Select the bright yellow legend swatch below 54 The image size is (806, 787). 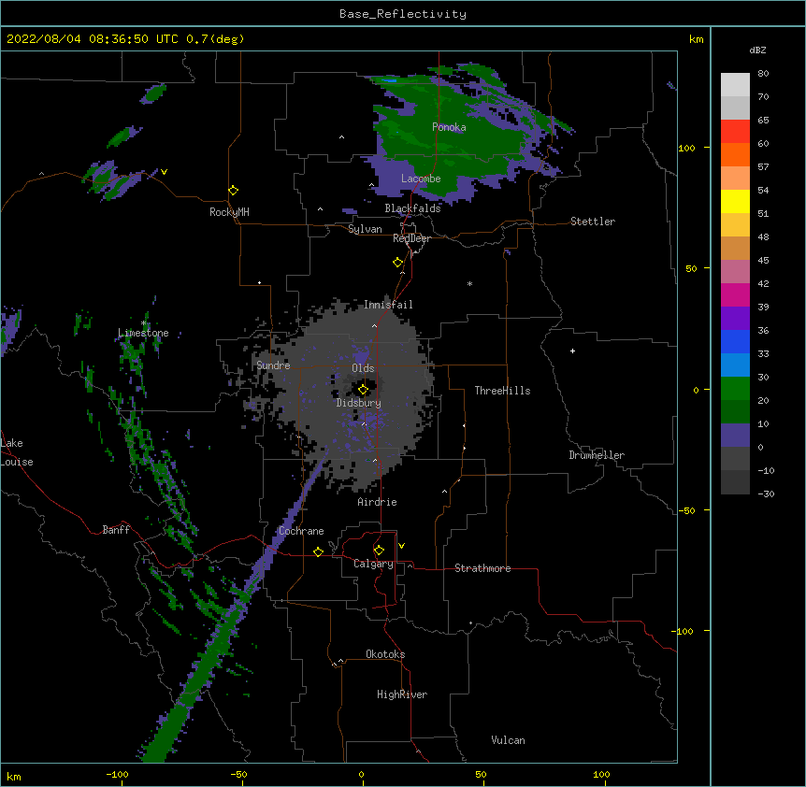tap(735, 201)
